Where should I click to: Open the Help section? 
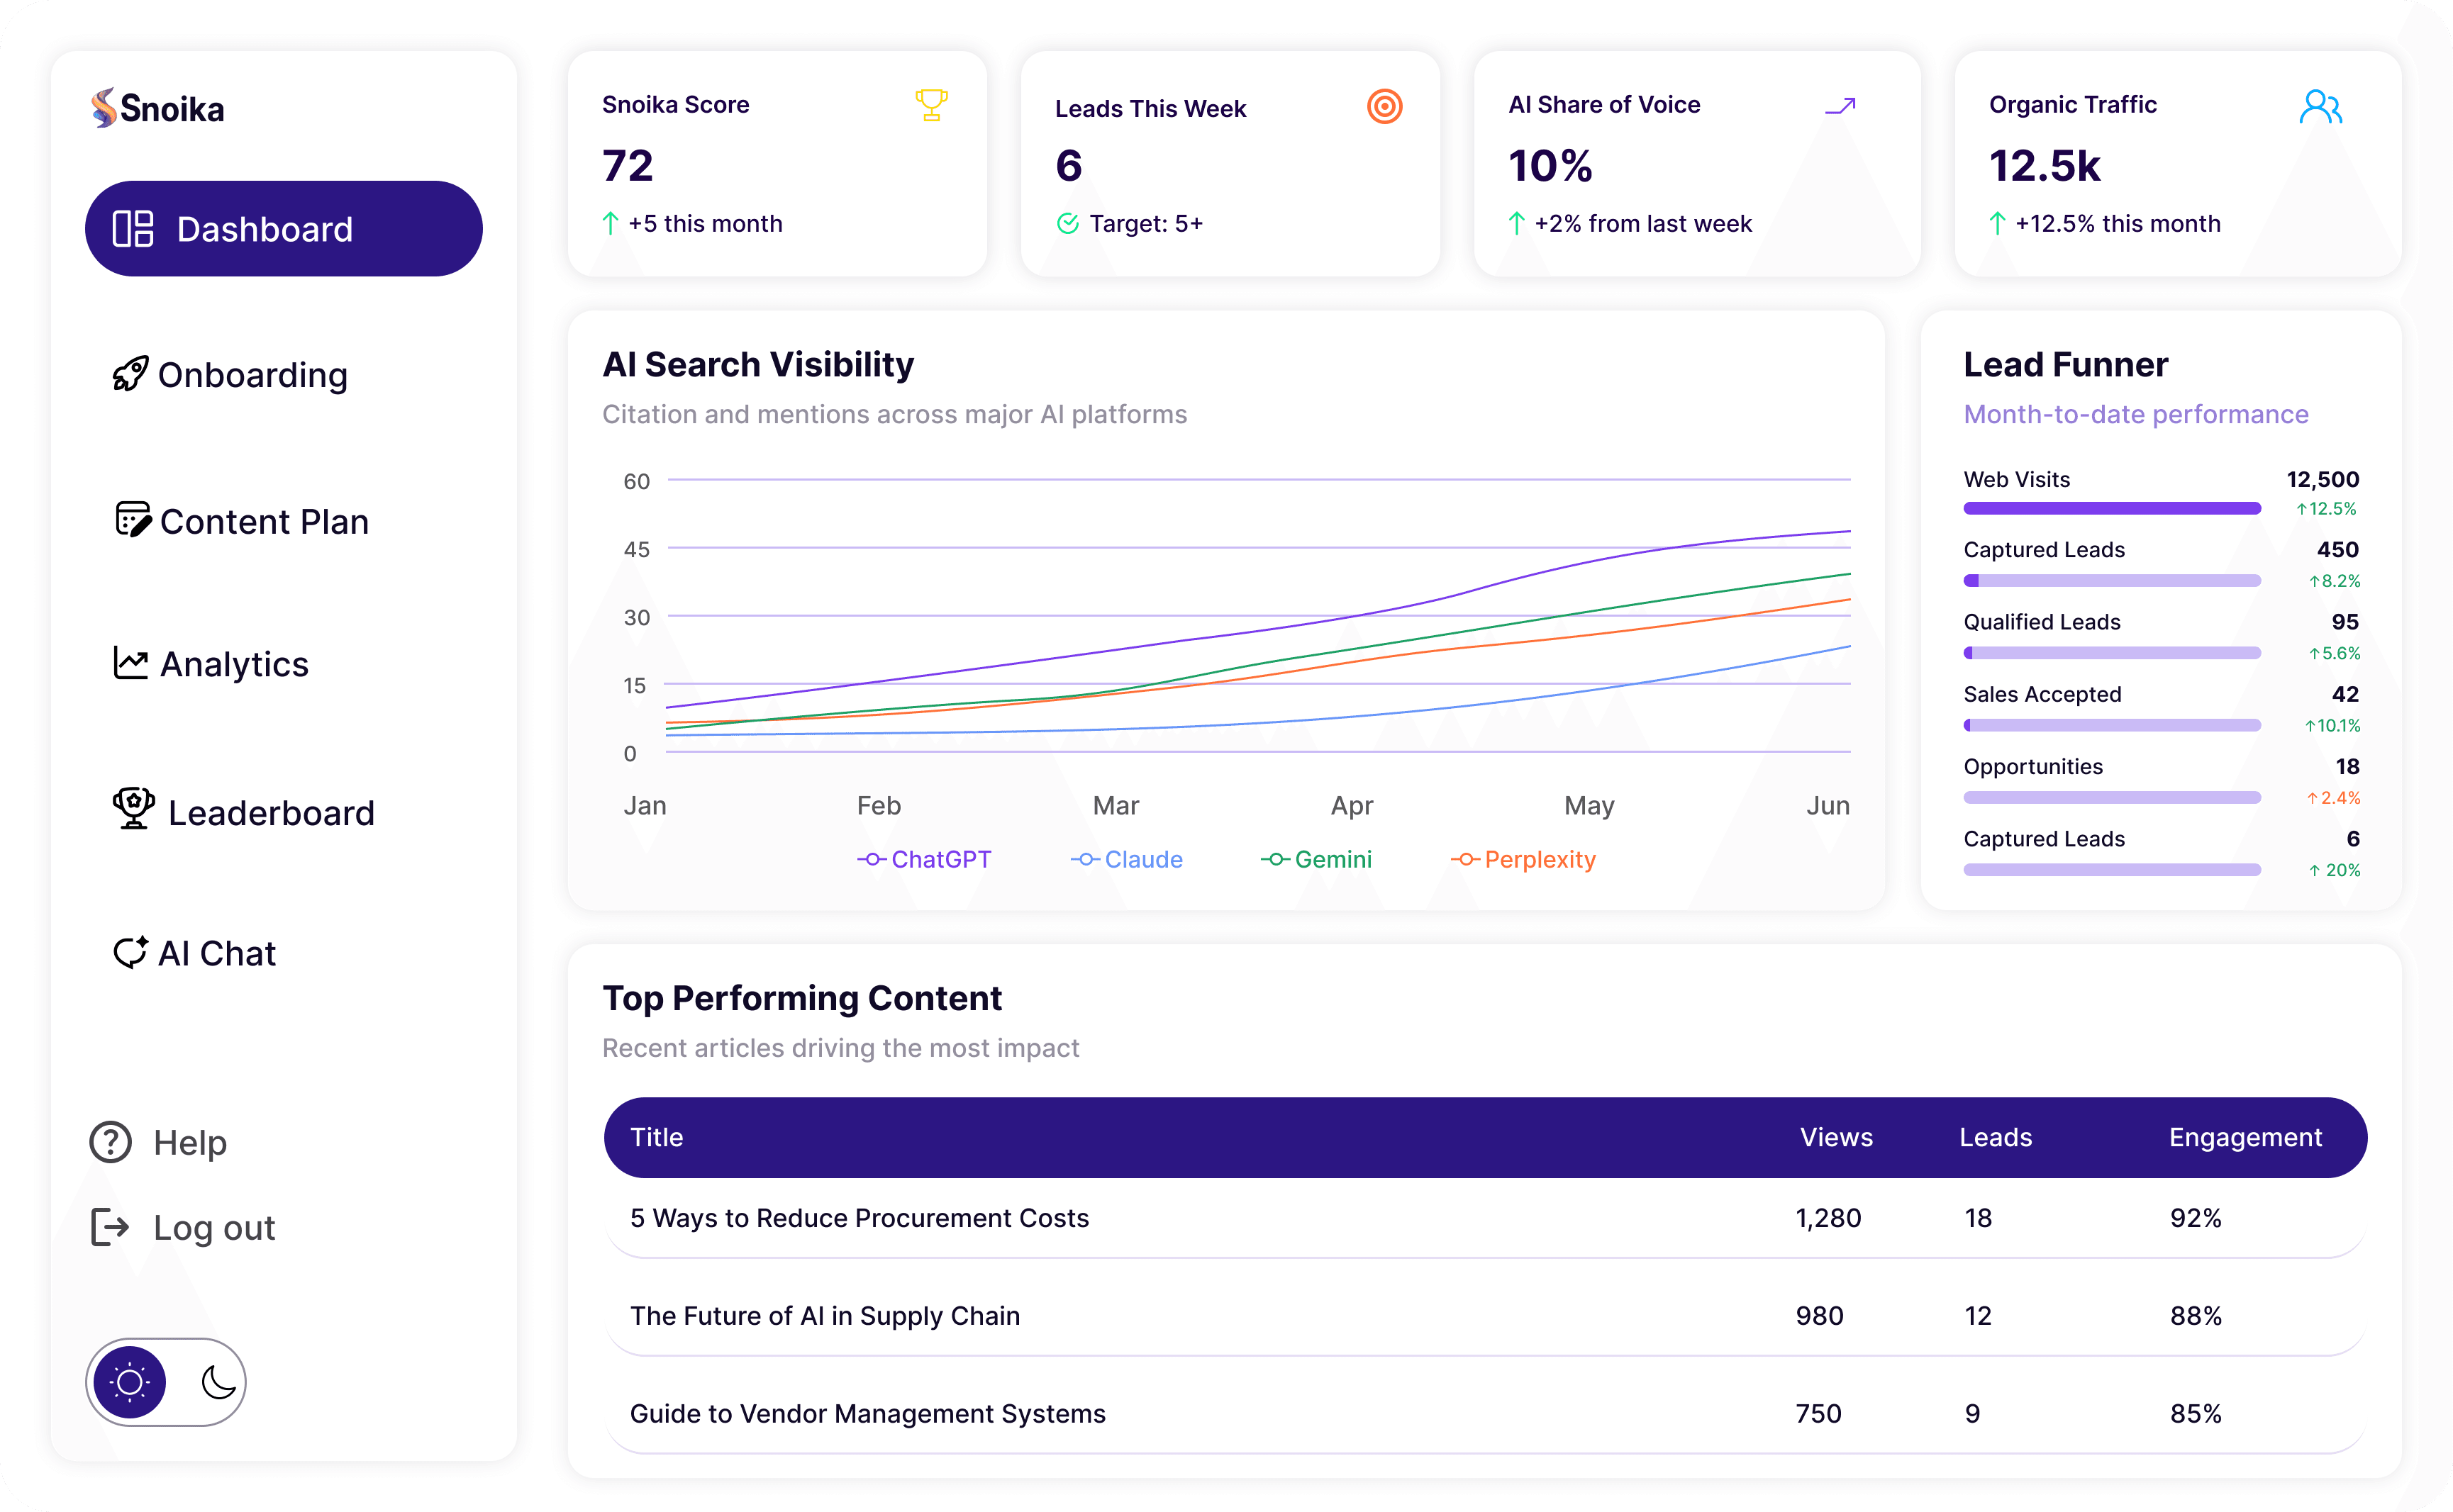coord(190,1142)
